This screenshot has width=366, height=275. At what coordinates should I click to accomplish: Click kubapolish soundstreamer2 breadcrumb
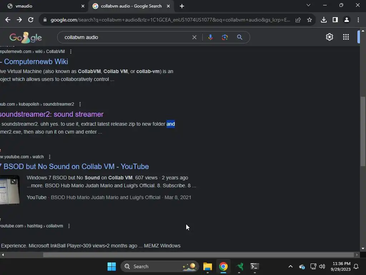tap(37, 104)
